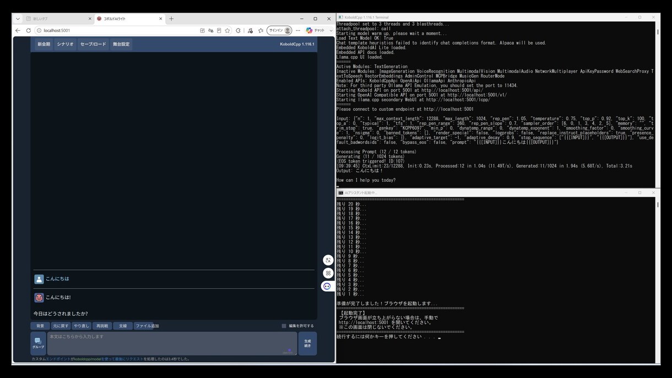Click the 再挑戦 retry button
The width and height of the screenshot is (672, 378).
click(101, 326)
